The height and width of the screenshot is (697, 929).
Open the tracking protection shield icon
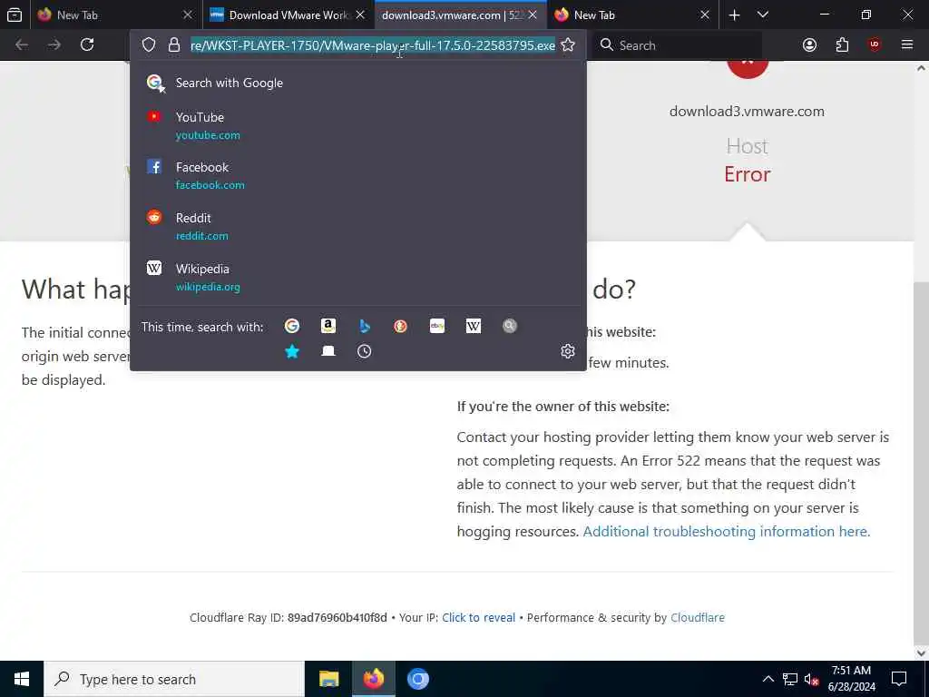tap(149, 45)
